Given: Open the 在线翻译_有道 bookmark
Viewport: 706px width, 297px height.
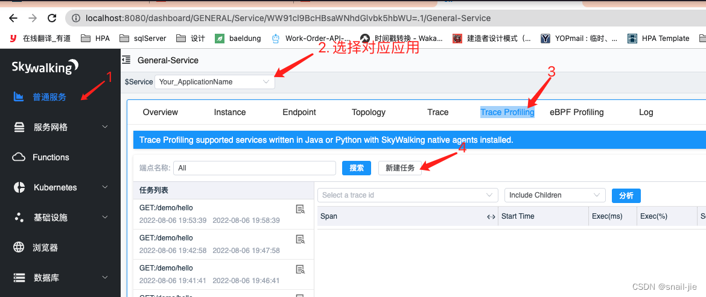Looking at the screenshot, I should coord(40,38).
